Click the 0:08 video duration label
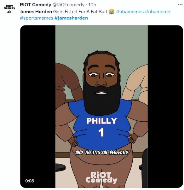This screenshot has width=184, height=190. (30, 181)
